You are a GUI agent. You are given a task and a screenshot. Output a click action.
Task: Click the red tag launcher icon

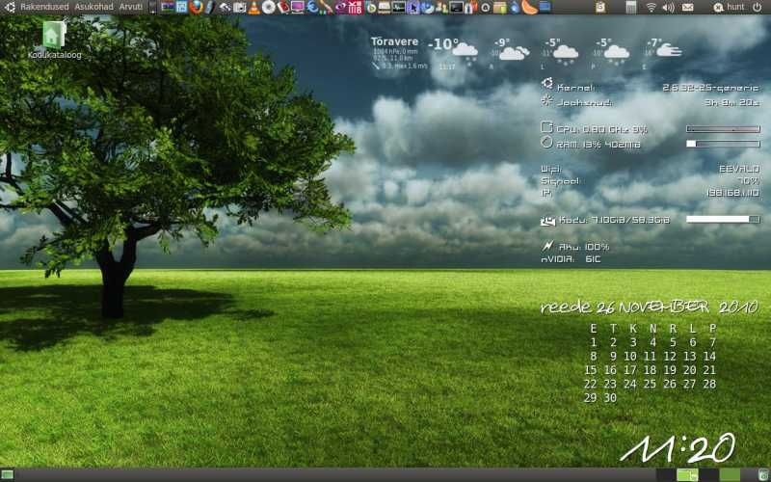tap(283, 7)
